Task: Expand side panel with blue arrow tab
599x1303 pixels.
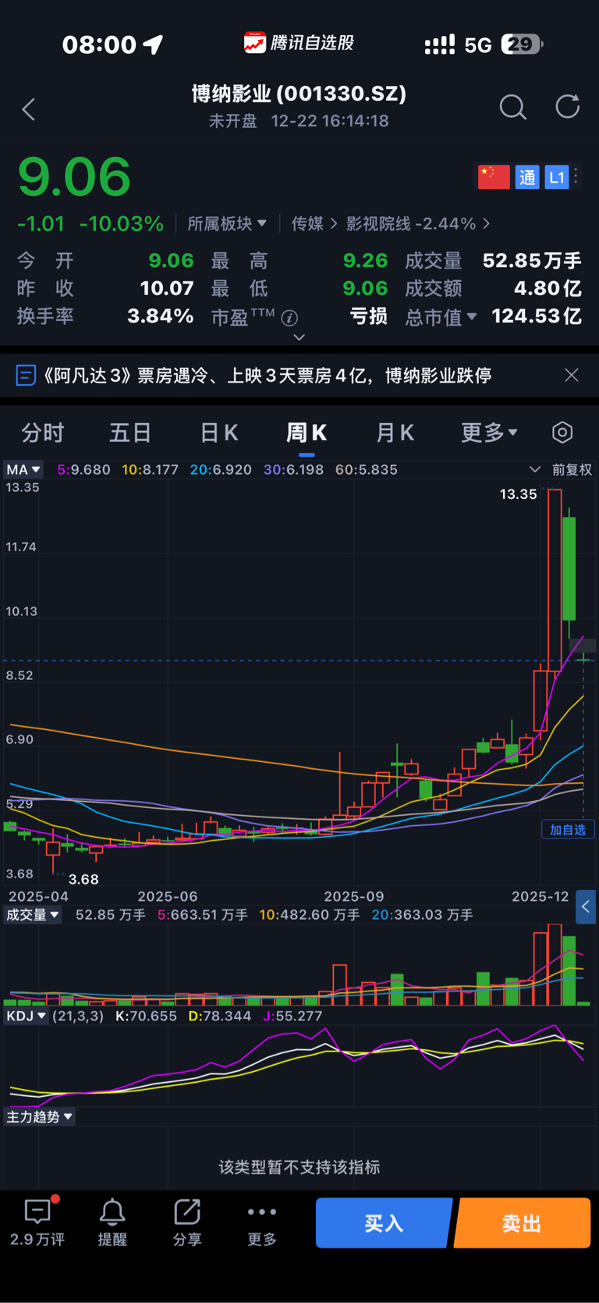Action: pos(586,907)
